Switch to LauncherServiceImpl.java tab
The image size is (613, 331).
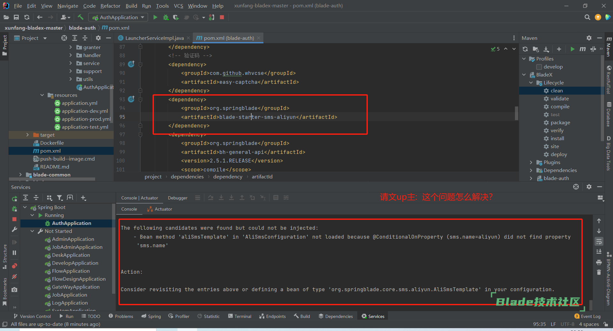tap(154, 38)
